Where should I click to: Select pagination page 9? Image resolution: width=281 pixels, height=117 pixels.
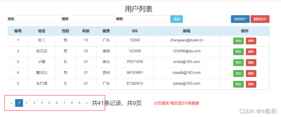point(79,103)
